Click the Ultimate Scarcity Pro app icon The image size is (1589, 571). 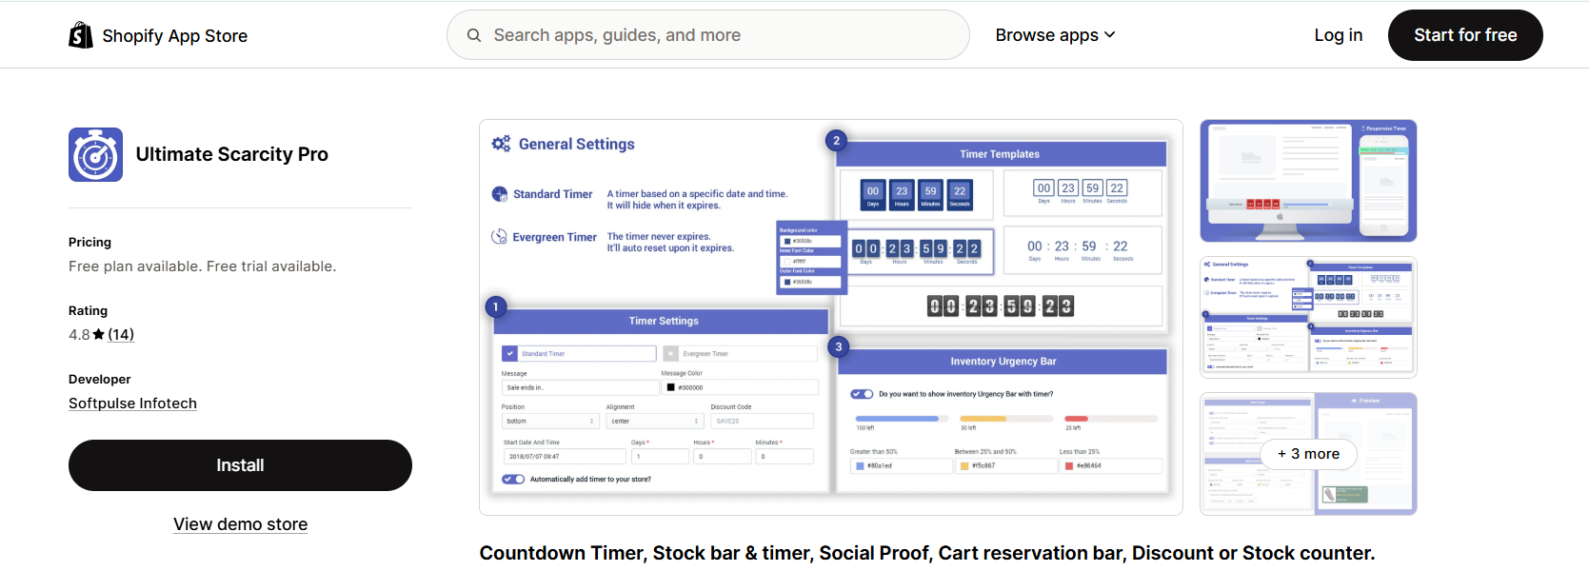(95, 154)
